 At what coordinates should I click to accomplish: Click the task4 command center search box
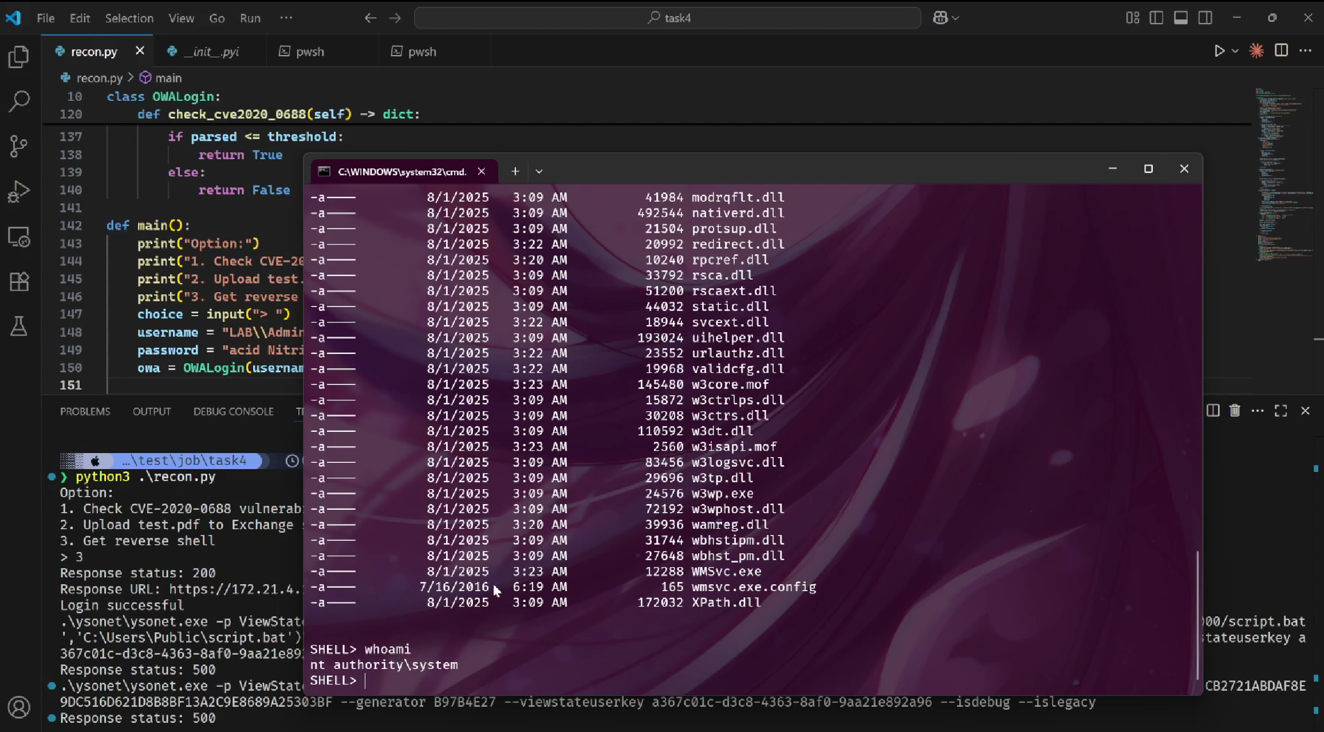coord(667,18)
